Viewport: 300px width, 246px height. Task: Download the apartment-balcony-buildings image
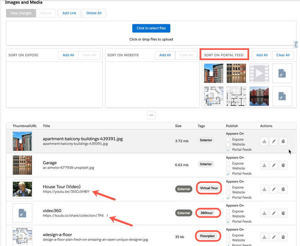click(x=264, y=141)
